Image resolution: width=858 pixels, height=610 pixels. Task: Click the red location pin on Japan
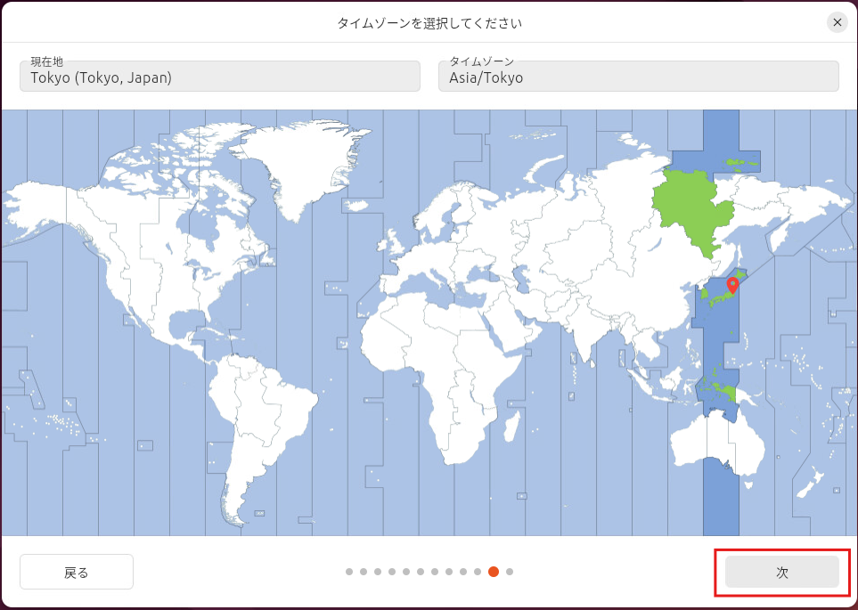(732, 286)
